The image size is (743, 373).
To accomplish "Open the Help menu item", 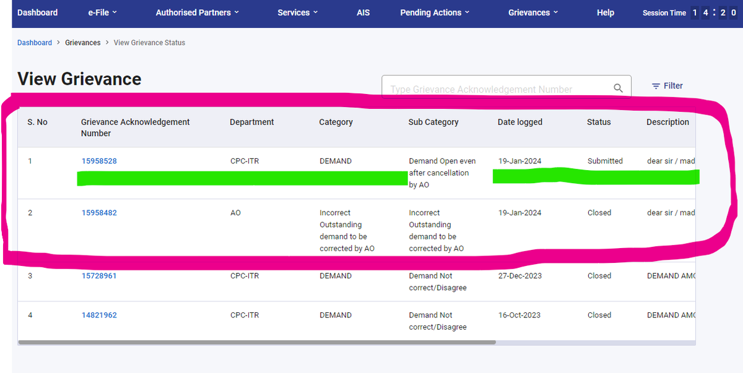I will [x=606, y=12].
